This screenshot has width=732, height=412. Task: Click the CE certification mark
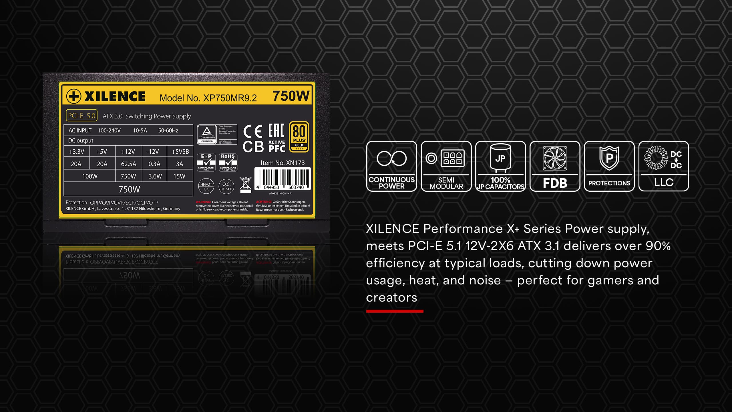pyautogui.click(x=253, y=132)
